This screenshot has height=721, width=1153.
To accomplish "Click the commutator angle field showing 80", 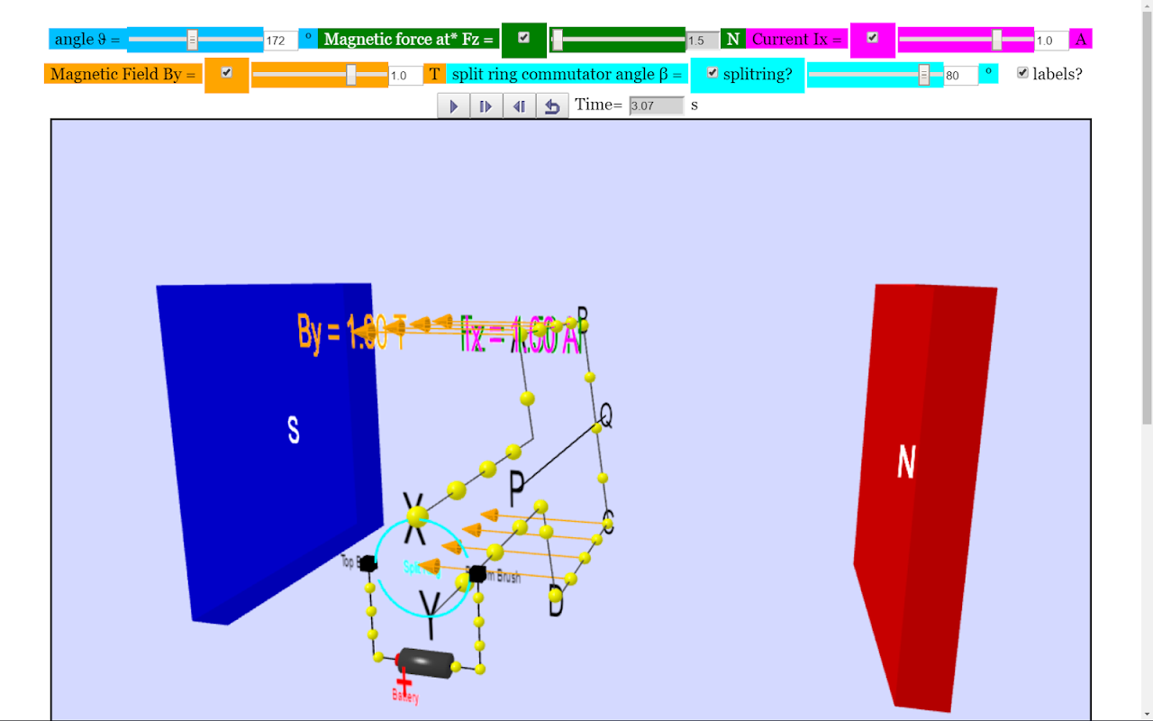I will 961,76.
